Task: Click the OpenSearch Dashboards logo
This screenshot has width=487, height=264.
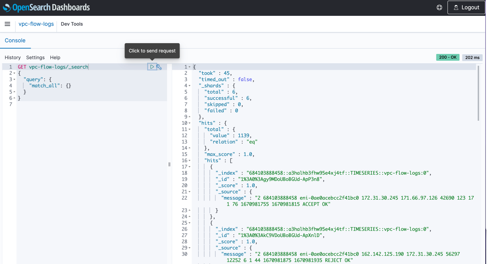Action: click(46, 7)
